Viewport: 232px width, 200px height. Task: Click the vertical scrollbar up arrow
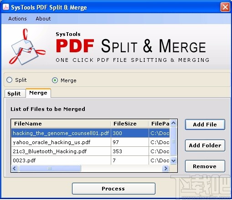tap(173, 123)
